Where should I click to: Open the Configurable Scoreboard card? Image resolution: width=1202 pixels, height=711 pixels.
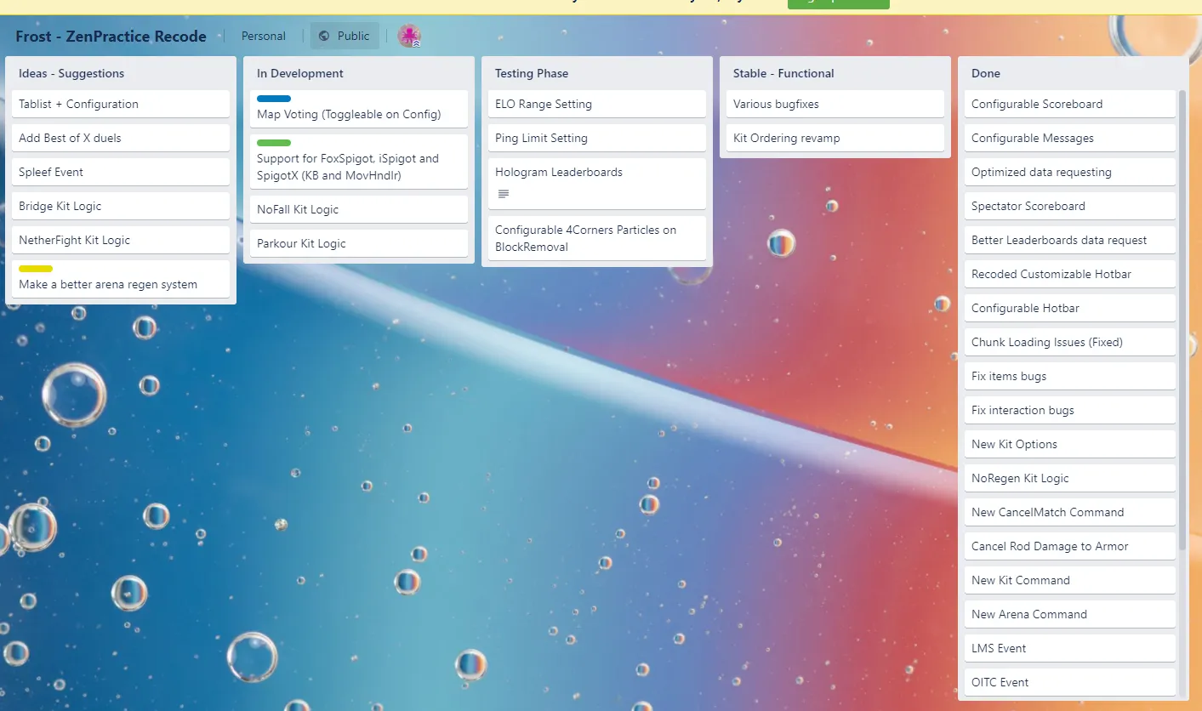tap(1069, 104)
